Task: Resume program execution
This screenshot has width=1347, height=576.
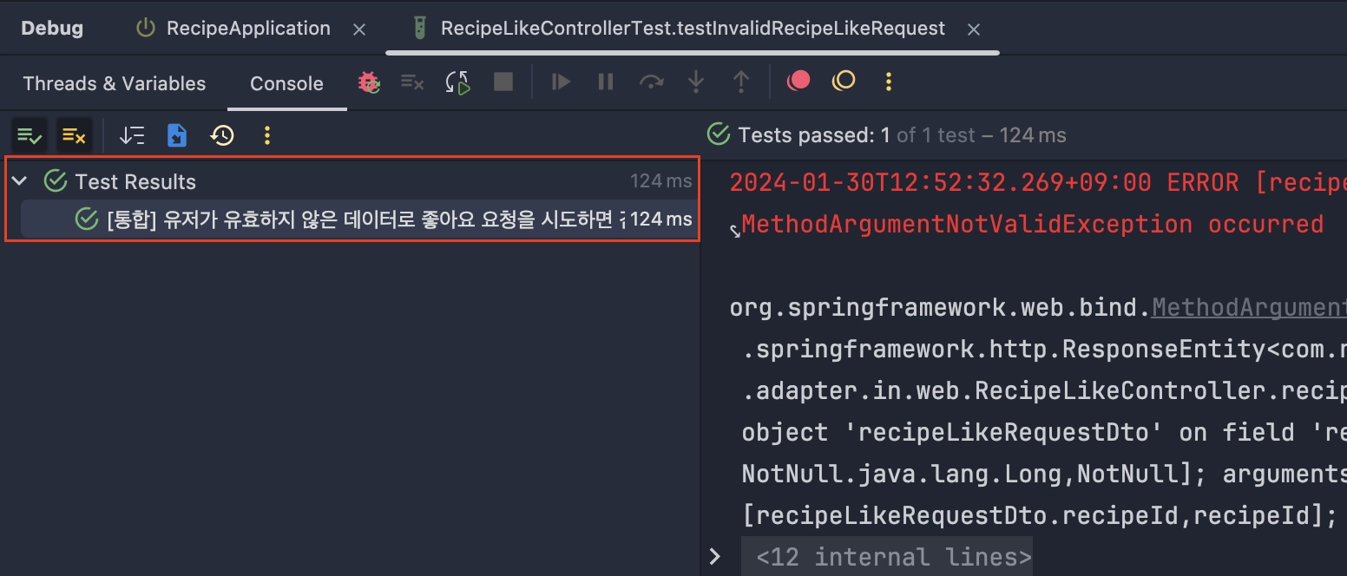Action: point(560,82)
